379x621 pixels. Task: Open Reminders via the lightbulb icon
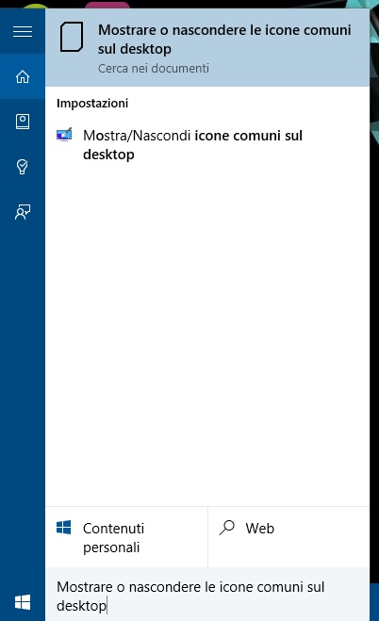pos(23,167)
